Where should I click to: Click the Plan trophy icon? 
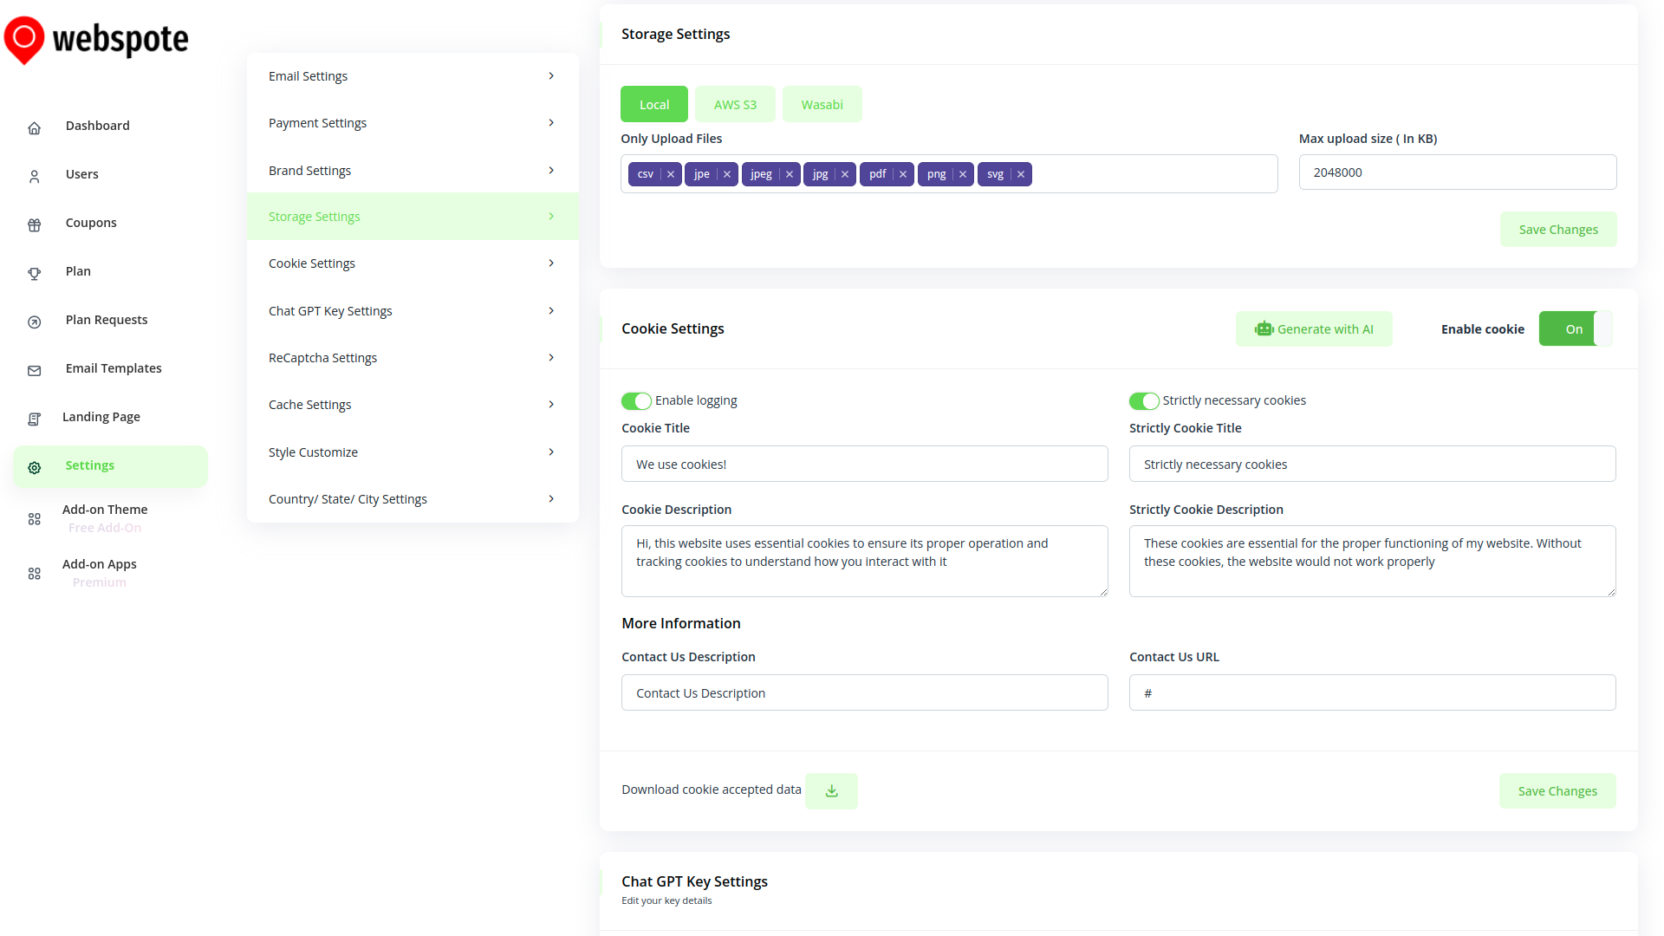35,274
